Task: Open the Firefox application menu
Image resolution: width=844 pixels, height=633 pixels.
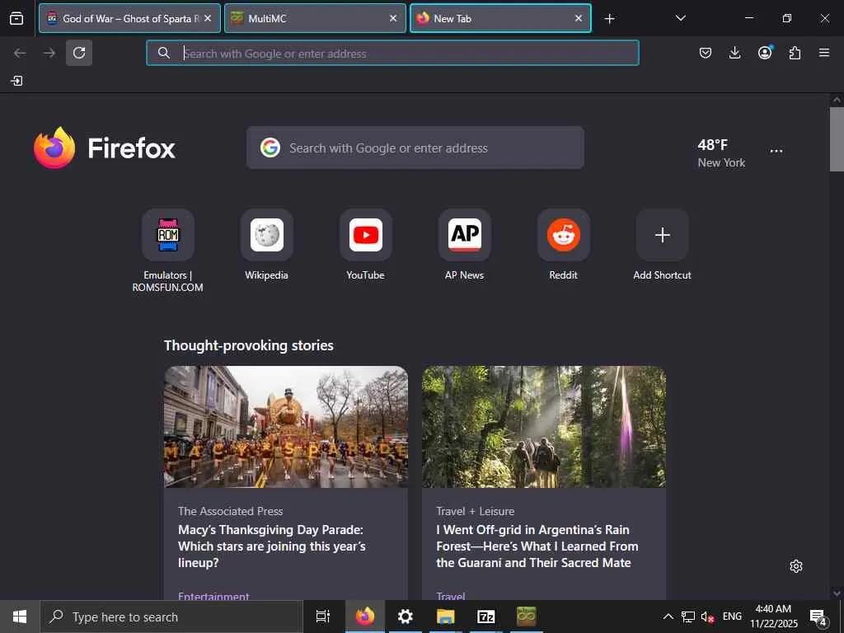Action: [x=824, y=53]
